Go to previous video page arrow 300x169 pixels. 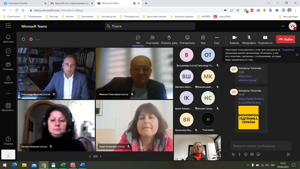pyautogui.click(x=90, y=156)
